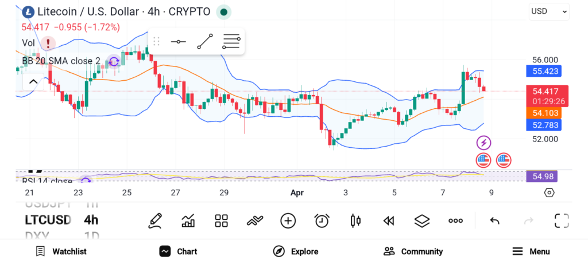This screenshot has height=264, width=588.
Task: Open the main Menu button
Action: pos(531,251)
